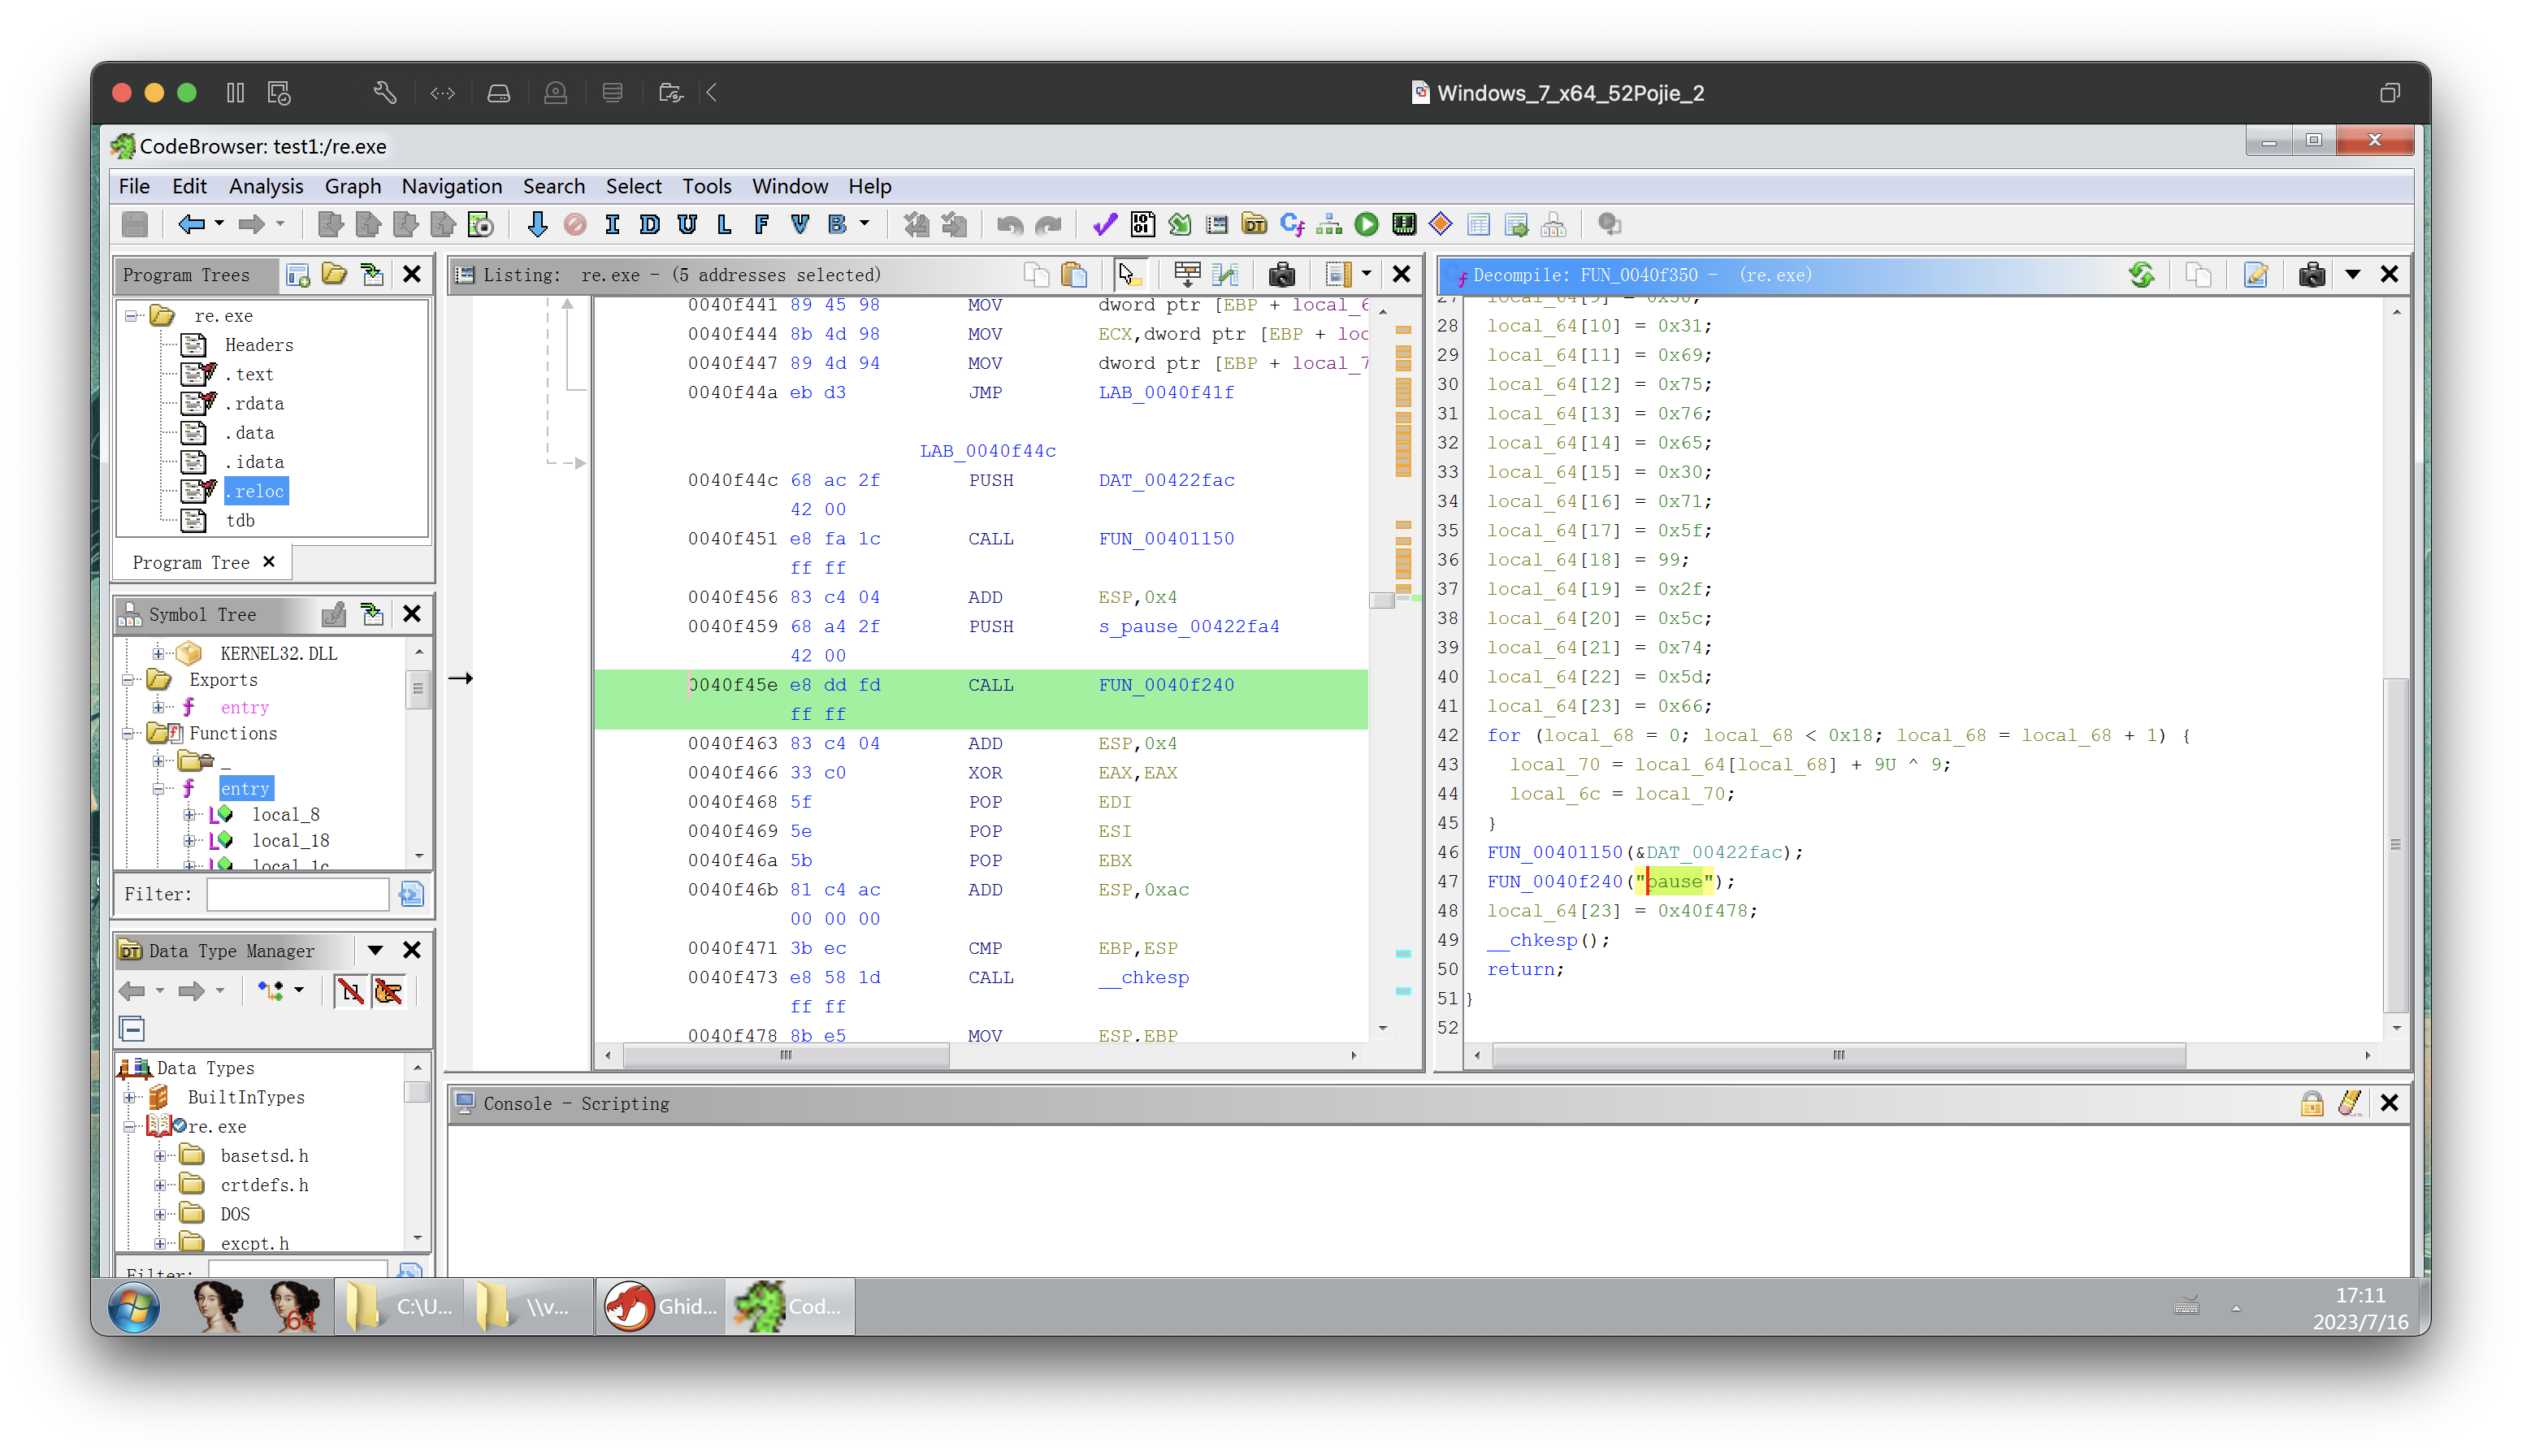Open the Analysis menu
The height and width of the screenshot is (1456, 2522).
click(x=265, y=186)
